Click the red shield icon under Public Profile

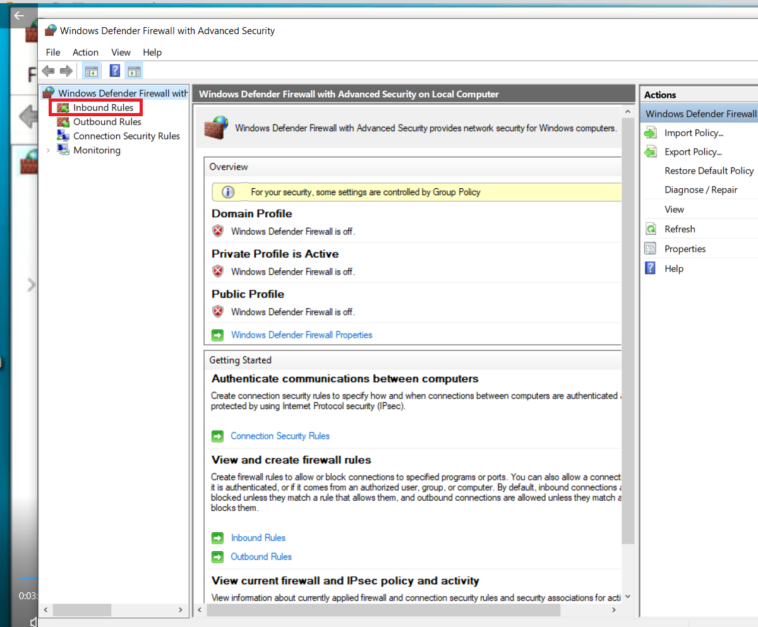[x=218, y=311]
